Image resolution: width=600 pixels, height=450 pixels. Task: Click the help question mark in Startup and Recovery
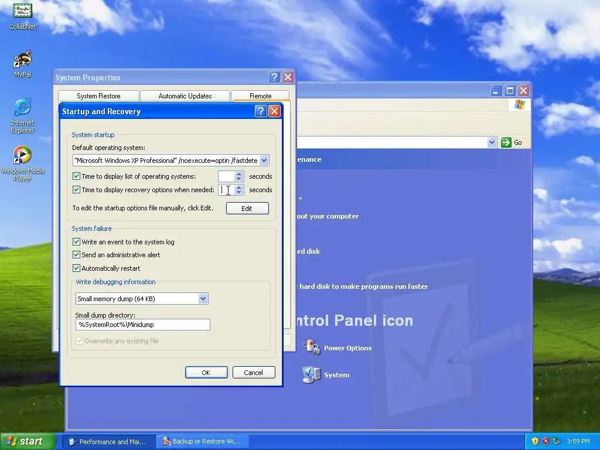point(261,111)
